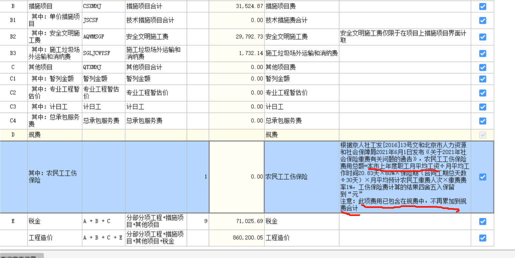Viewport: 515px width, 258px height.
Task: Toggle checkbox for 工程造价 row
Action: coord(482,238)
